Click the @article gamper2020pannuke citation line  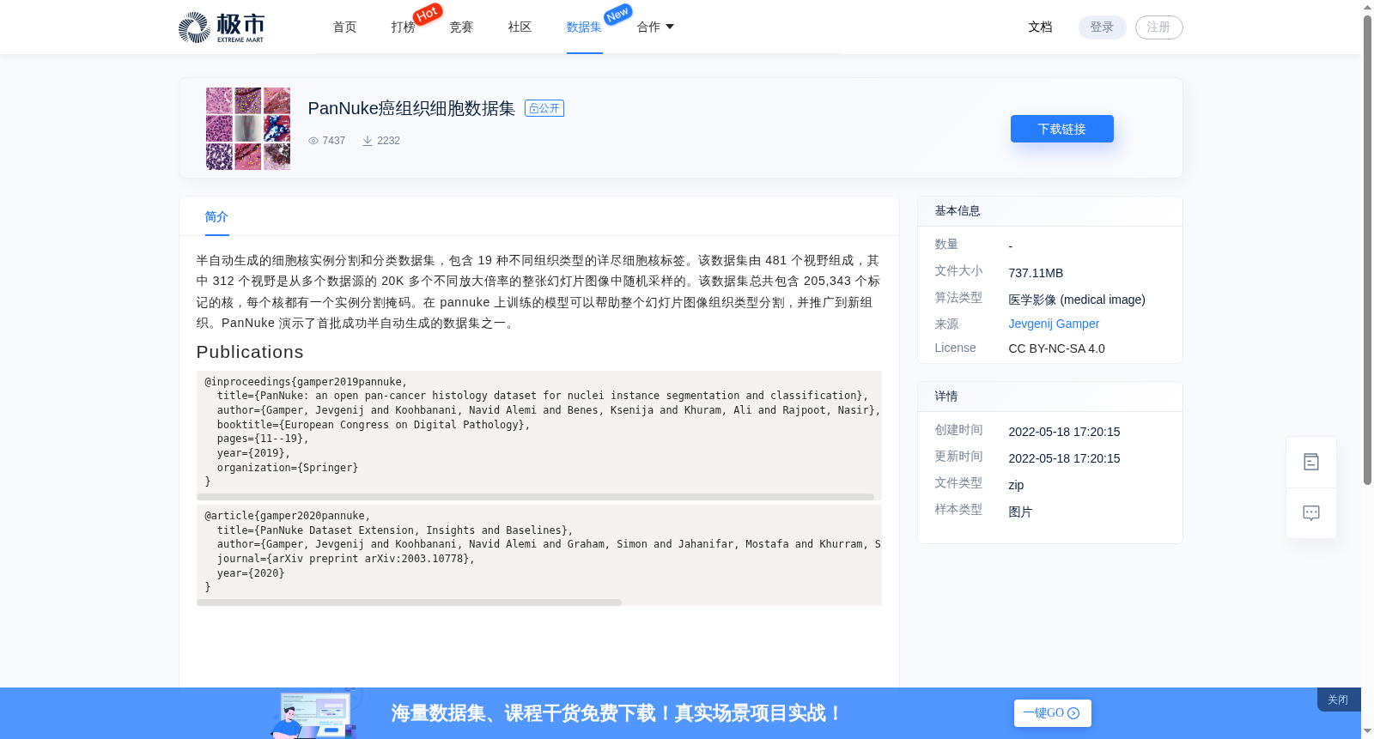point(288,516)
